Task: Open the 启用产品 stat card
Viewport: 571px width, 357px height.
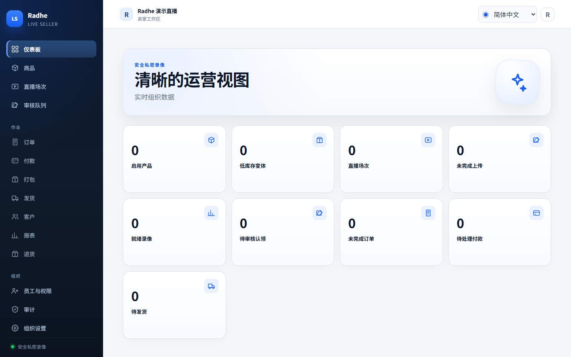Action: point(174,159)
